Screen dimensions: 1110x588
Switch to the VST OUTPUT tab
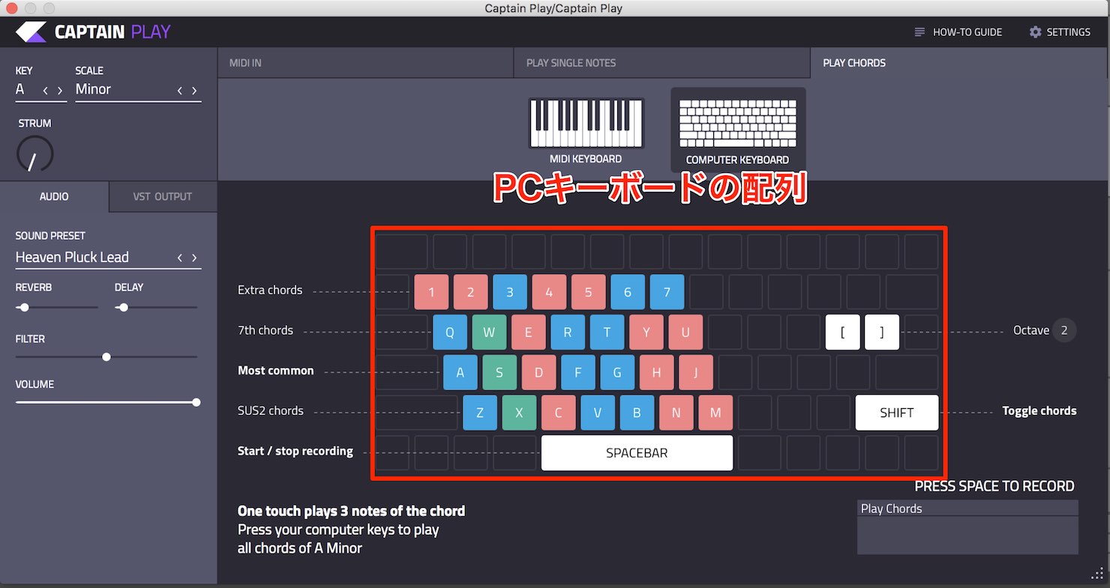tap(163, 196)
